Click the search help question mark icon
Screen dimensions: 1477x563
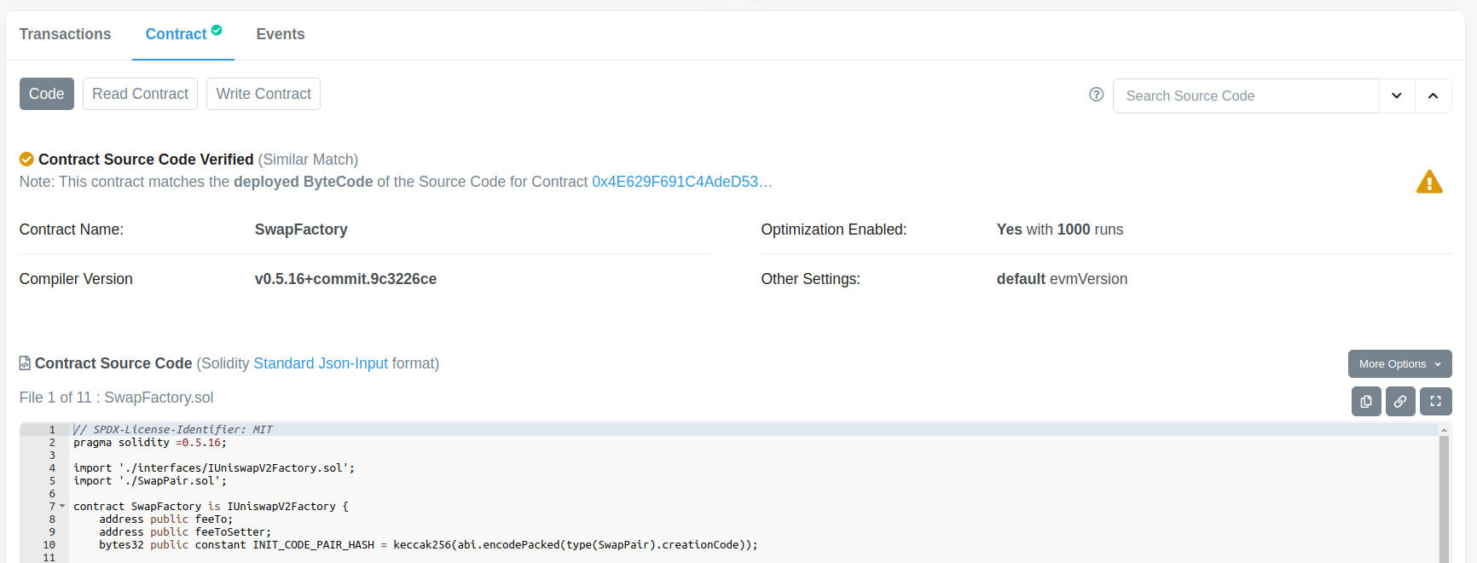[1097, 95]
